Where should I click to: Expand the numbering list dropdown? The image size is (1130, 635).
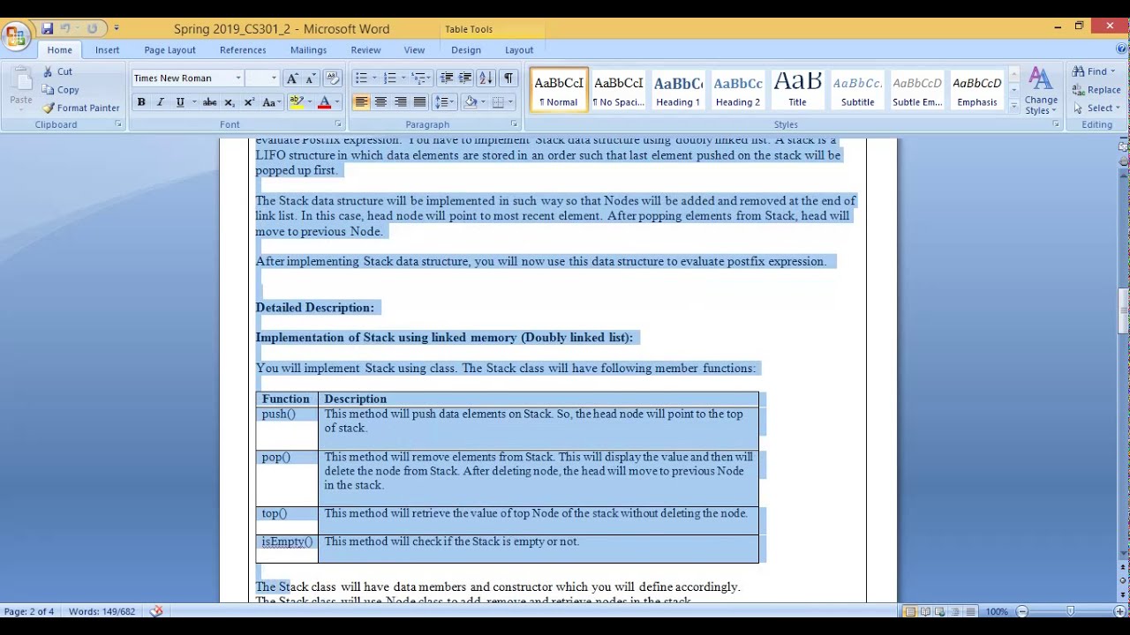404,78
